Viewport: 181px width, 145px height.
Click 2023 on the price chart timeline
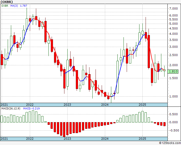coord(67,105)
